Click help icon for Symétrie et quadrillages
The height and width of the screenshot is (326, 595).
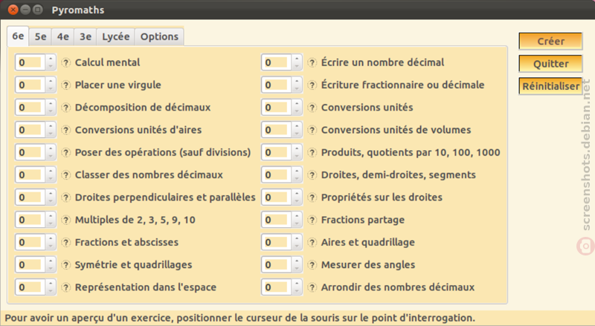(66, 265)
